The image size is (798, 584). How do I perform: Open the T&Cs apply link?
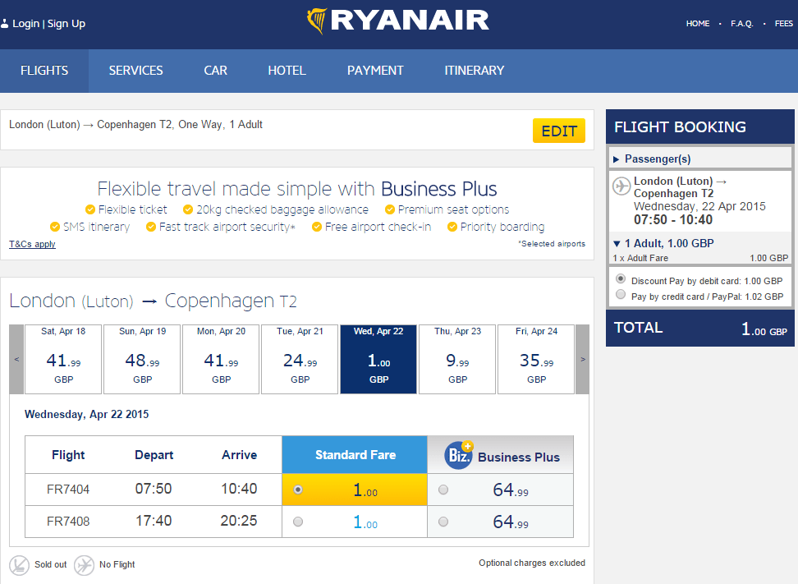(x=32, y=244)
